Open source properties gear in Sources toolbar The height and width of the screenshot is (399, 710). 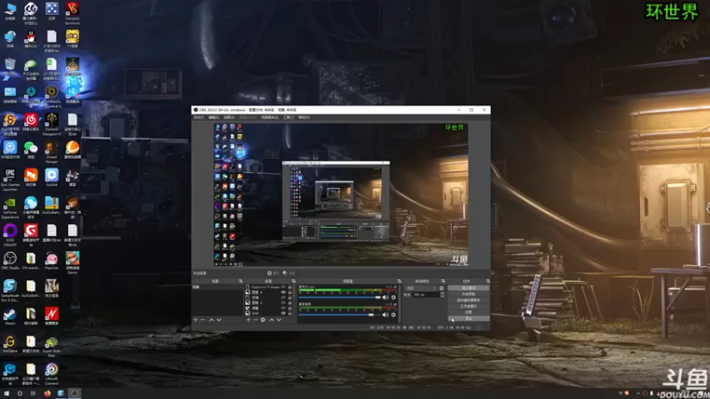pyautogui.click(x=263, y=320)
